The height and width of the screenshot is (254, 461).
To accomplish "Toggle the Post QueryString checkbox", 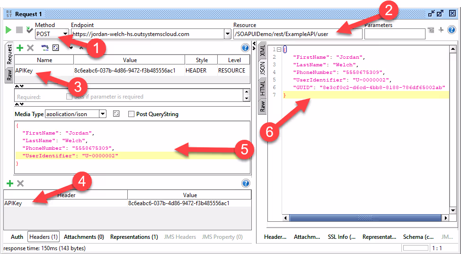I will [x=132, y=114].
